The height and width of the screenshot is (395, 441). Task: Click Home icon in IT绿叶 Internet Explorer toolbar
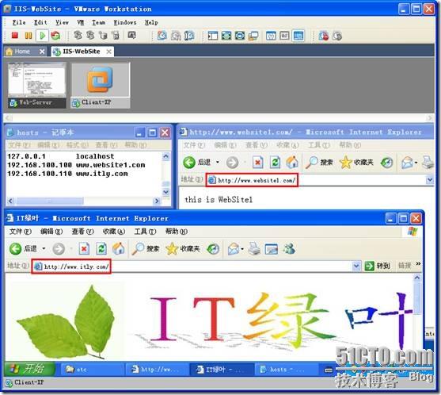(x=119, y=249)
